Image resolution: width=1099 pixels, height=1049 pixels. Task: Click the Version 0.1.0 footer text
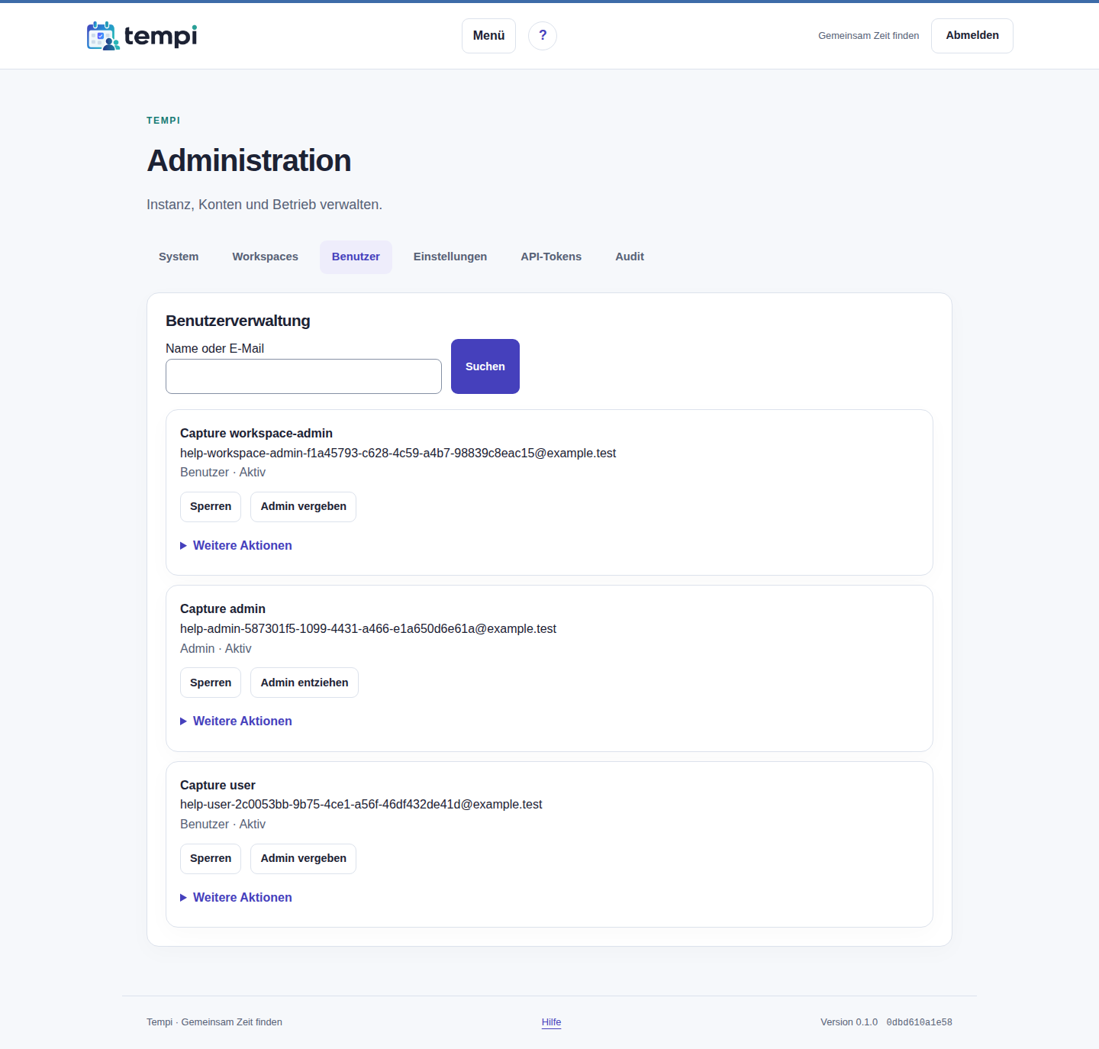tap(849, 1022)
